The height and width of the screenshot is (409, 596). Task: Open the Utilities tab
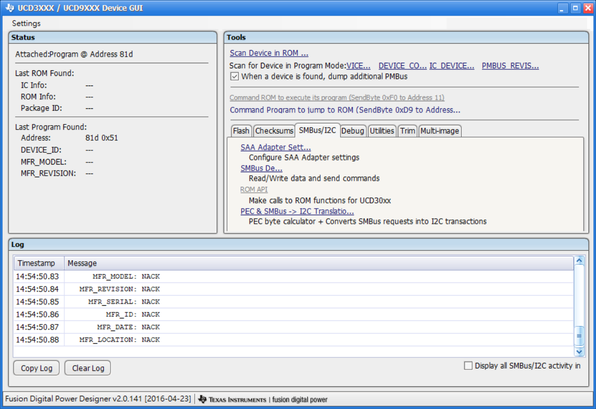pos(382,131)
